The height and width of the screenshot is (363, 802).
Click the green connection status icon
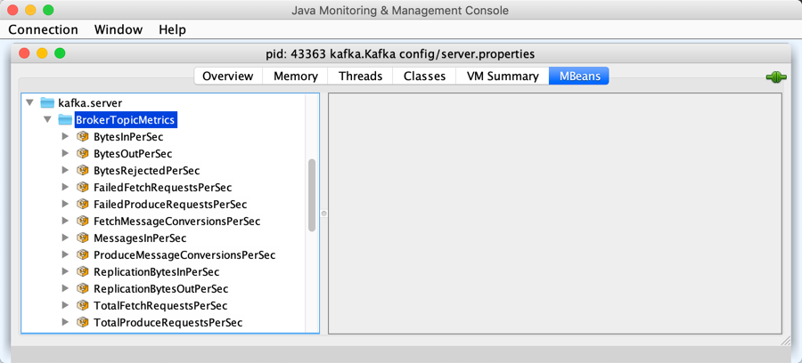click(x=775, y=77)
